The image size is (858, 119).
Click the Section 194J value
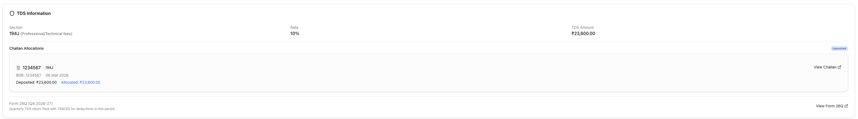point(14,33)
